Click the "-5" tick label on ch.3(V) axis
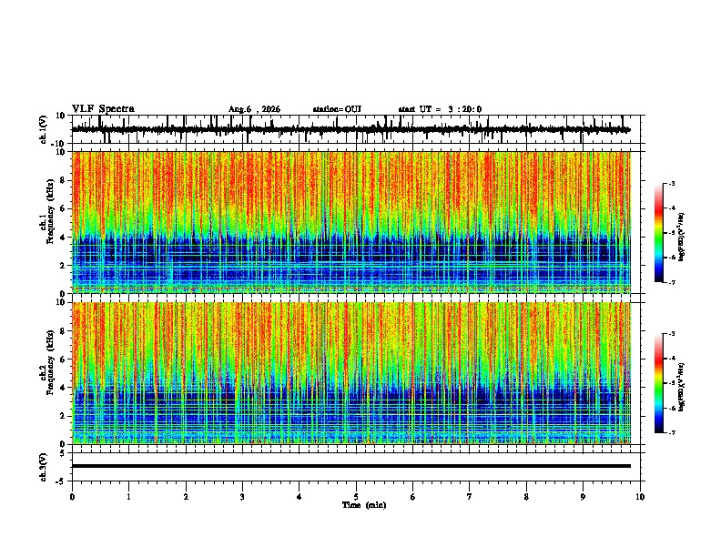Image resolution: width=721 pixels, height=557 pixels. pyautogui.click(x=61, y=481)
